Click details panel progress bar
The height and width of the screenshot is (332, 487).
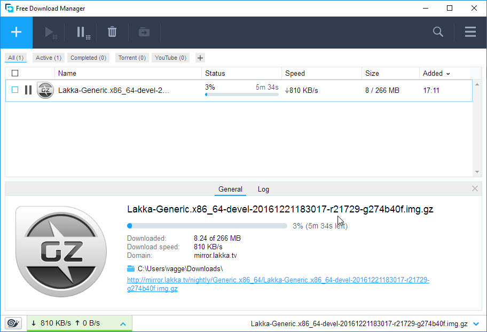click(207, 226)
